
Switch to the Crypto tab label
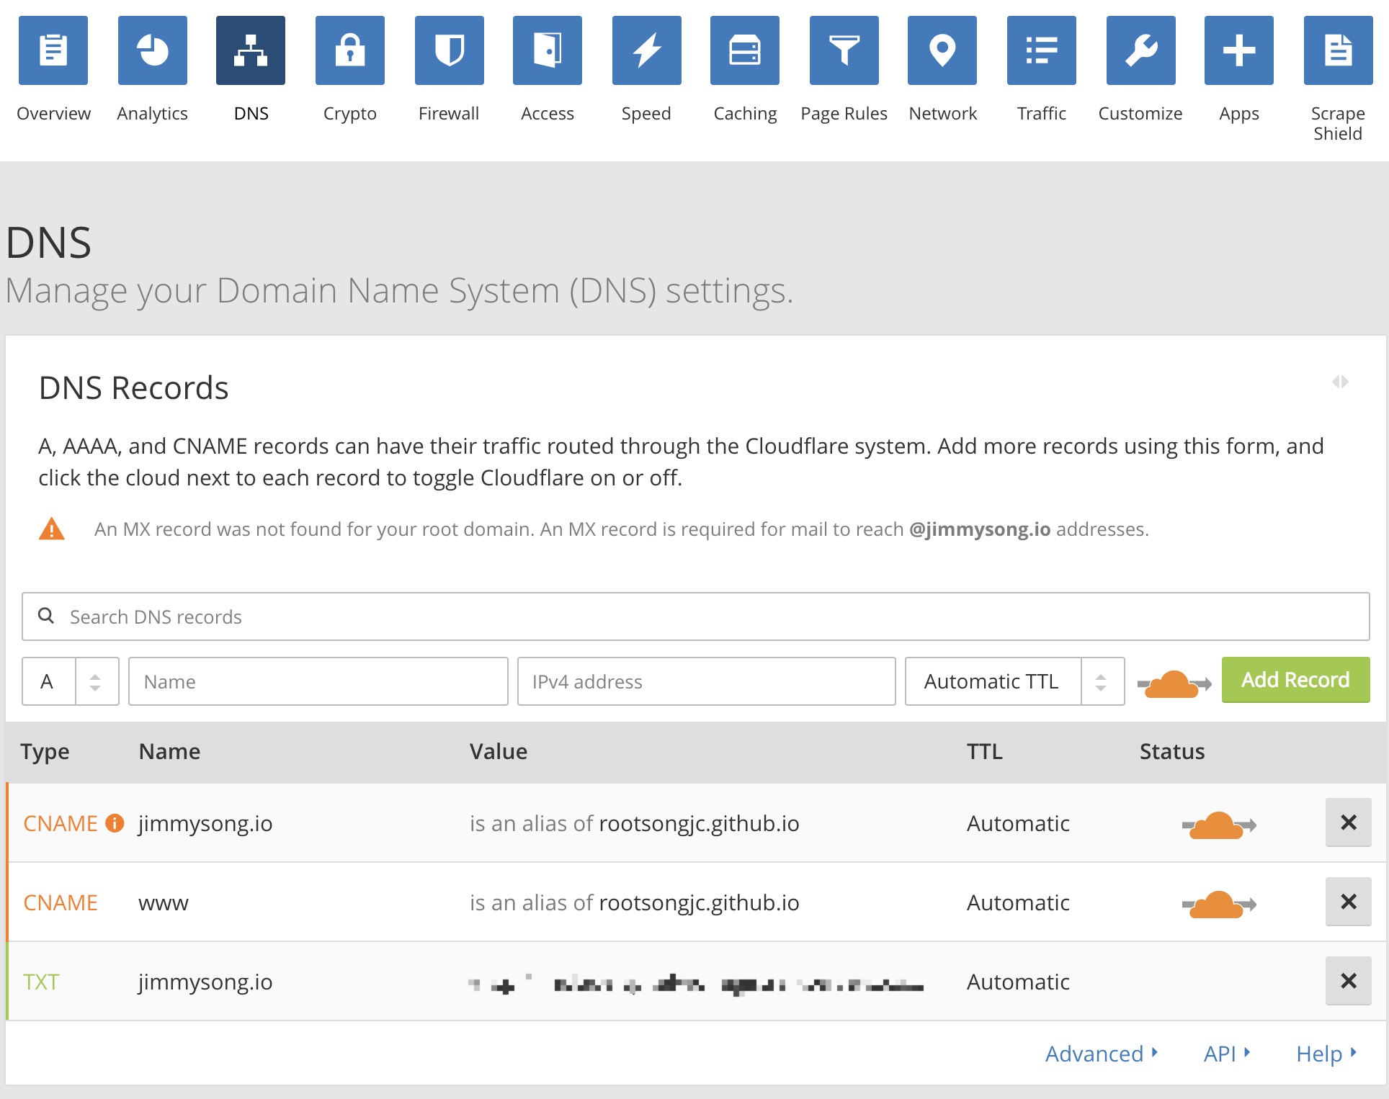(x=350, y=114)
